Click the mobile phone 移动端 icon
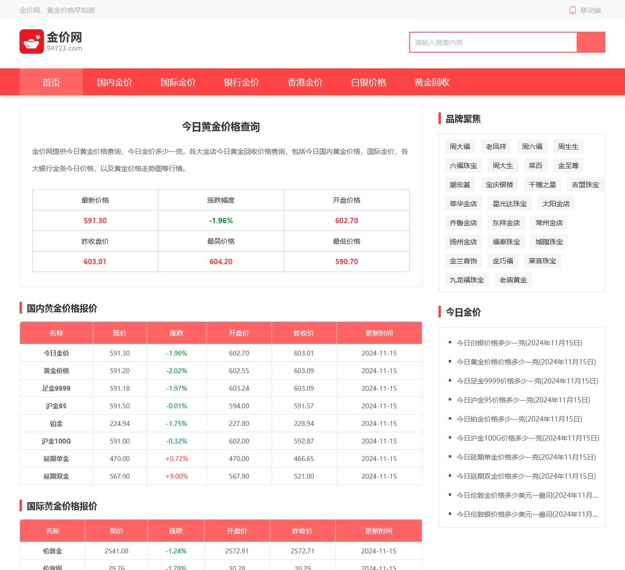Viewport: 625px width, 570px height. tap(573, 10)
